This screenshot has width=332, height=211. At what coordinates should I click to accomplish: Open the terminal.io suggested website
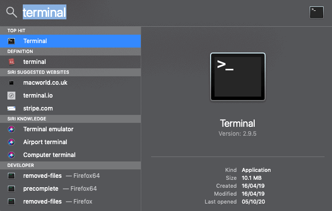click(x=70, y=96)
